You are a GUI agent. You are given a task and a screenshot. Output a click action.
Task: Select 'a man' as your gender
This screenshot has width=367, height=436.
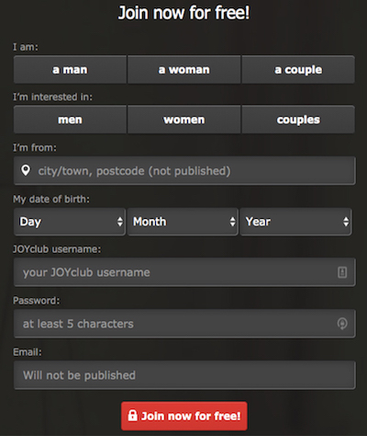(x=70, y=70)
